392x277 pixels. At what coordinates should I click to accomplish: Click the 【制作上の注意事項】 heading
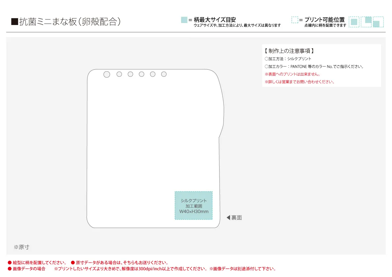click(289, 51)
